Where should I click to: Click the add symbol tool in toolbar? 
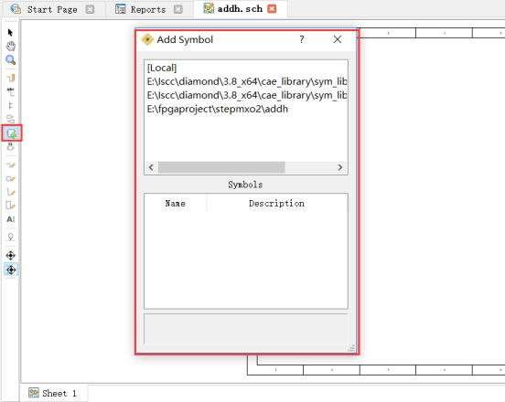tap(12, 132)
